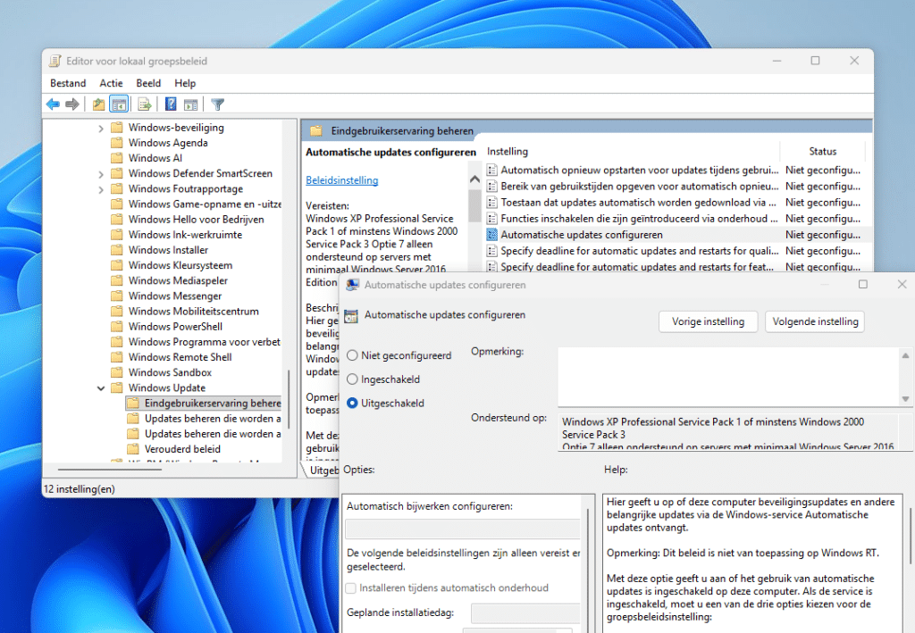This screenshot has height=633, width=915.
Task: Click the Export list icon
Action: [x=144, y=104]
